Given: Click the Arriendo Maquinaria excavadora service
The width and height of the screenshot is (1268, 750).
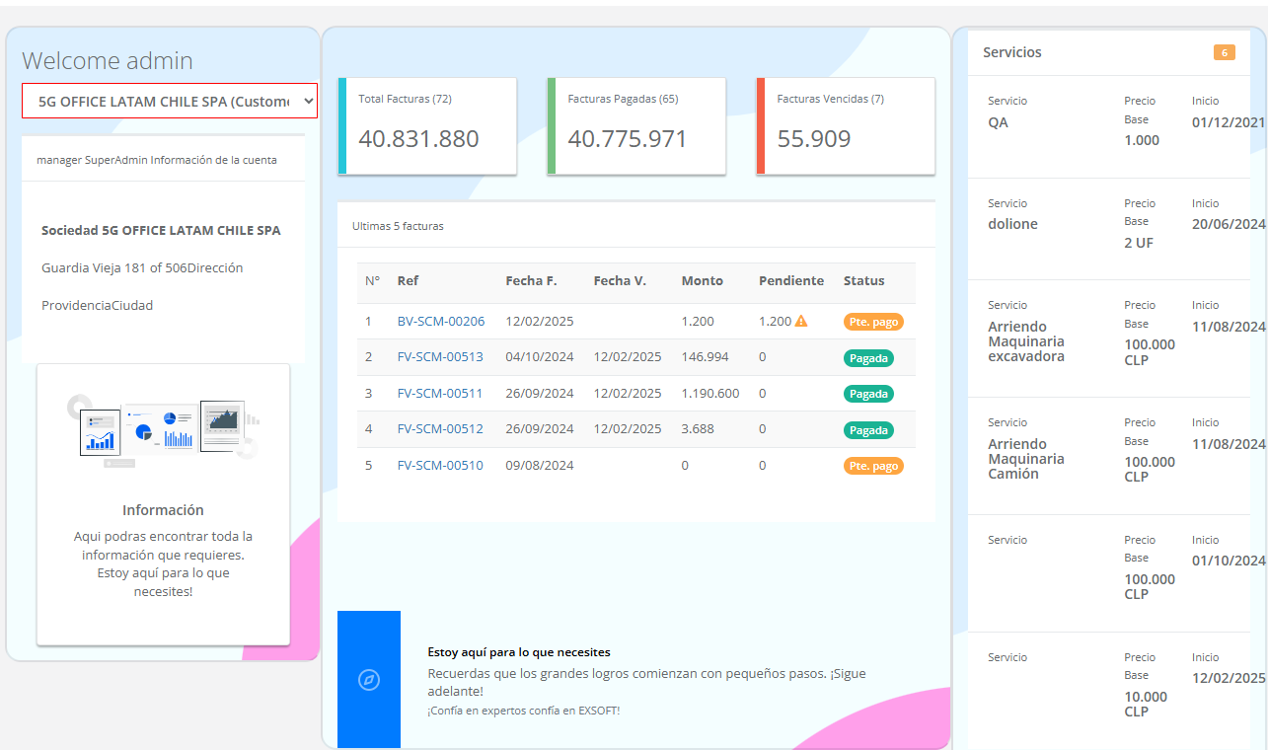Looking at the screenshot, I should coord(1026,341).
